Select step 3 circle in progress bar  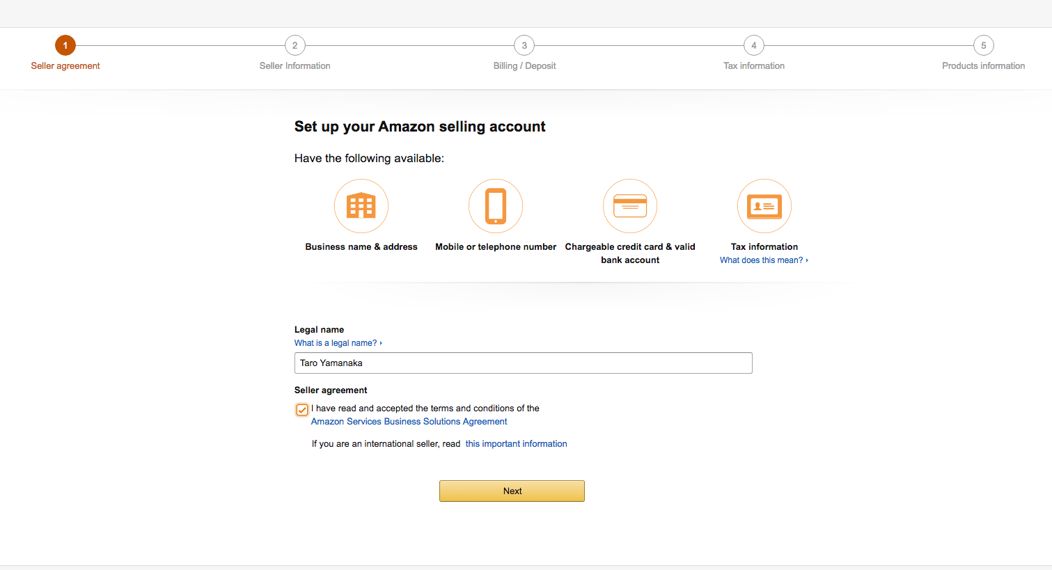pyautogui.click(x=524, y=46)
